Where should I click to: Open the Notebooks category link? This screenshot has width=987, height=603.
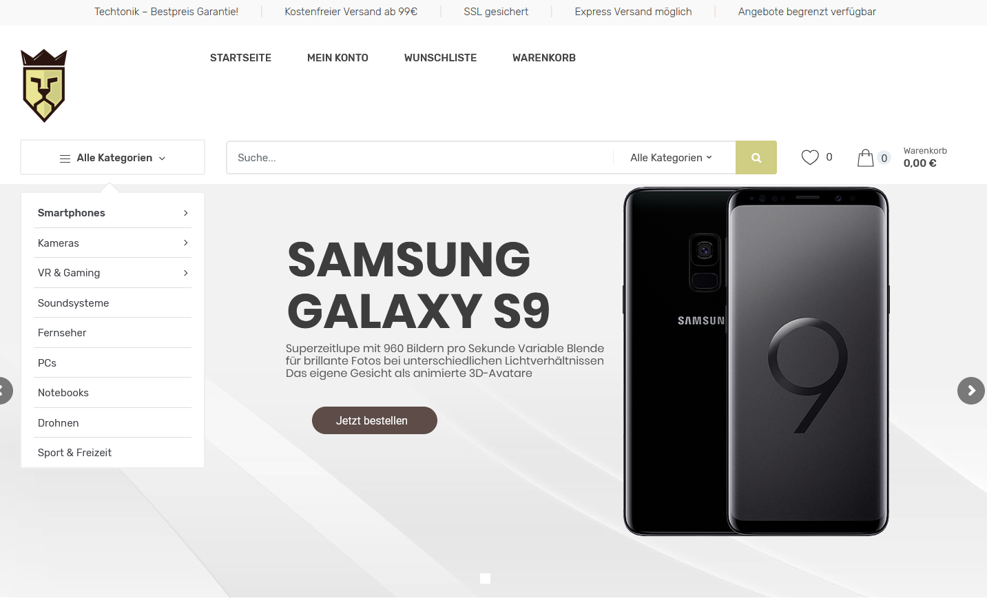63,393
